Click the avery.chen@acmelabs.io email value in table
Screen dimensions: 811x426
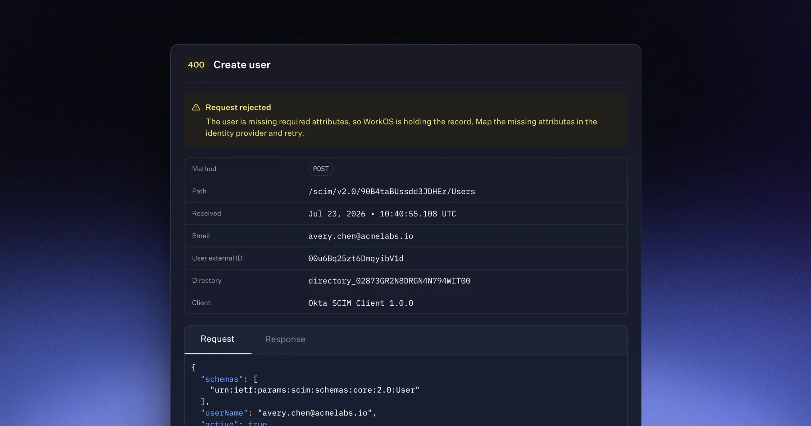coord(360,236)
